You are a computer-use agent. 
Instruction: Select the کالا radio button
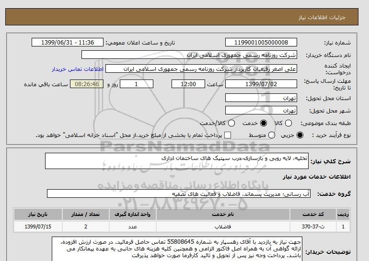pos(288,123)
